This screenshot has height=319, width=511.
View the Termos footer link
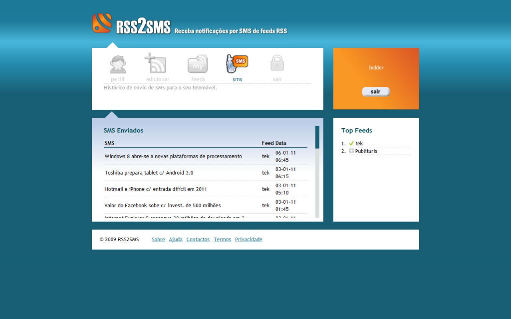pyautogui.click(x=223, y=240)
